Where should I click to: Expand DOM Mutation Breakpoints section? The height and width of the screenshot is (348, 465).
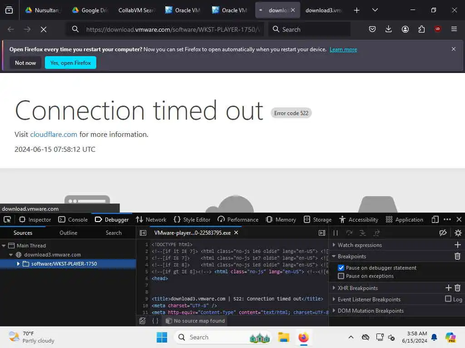click(x=334, y=311)
